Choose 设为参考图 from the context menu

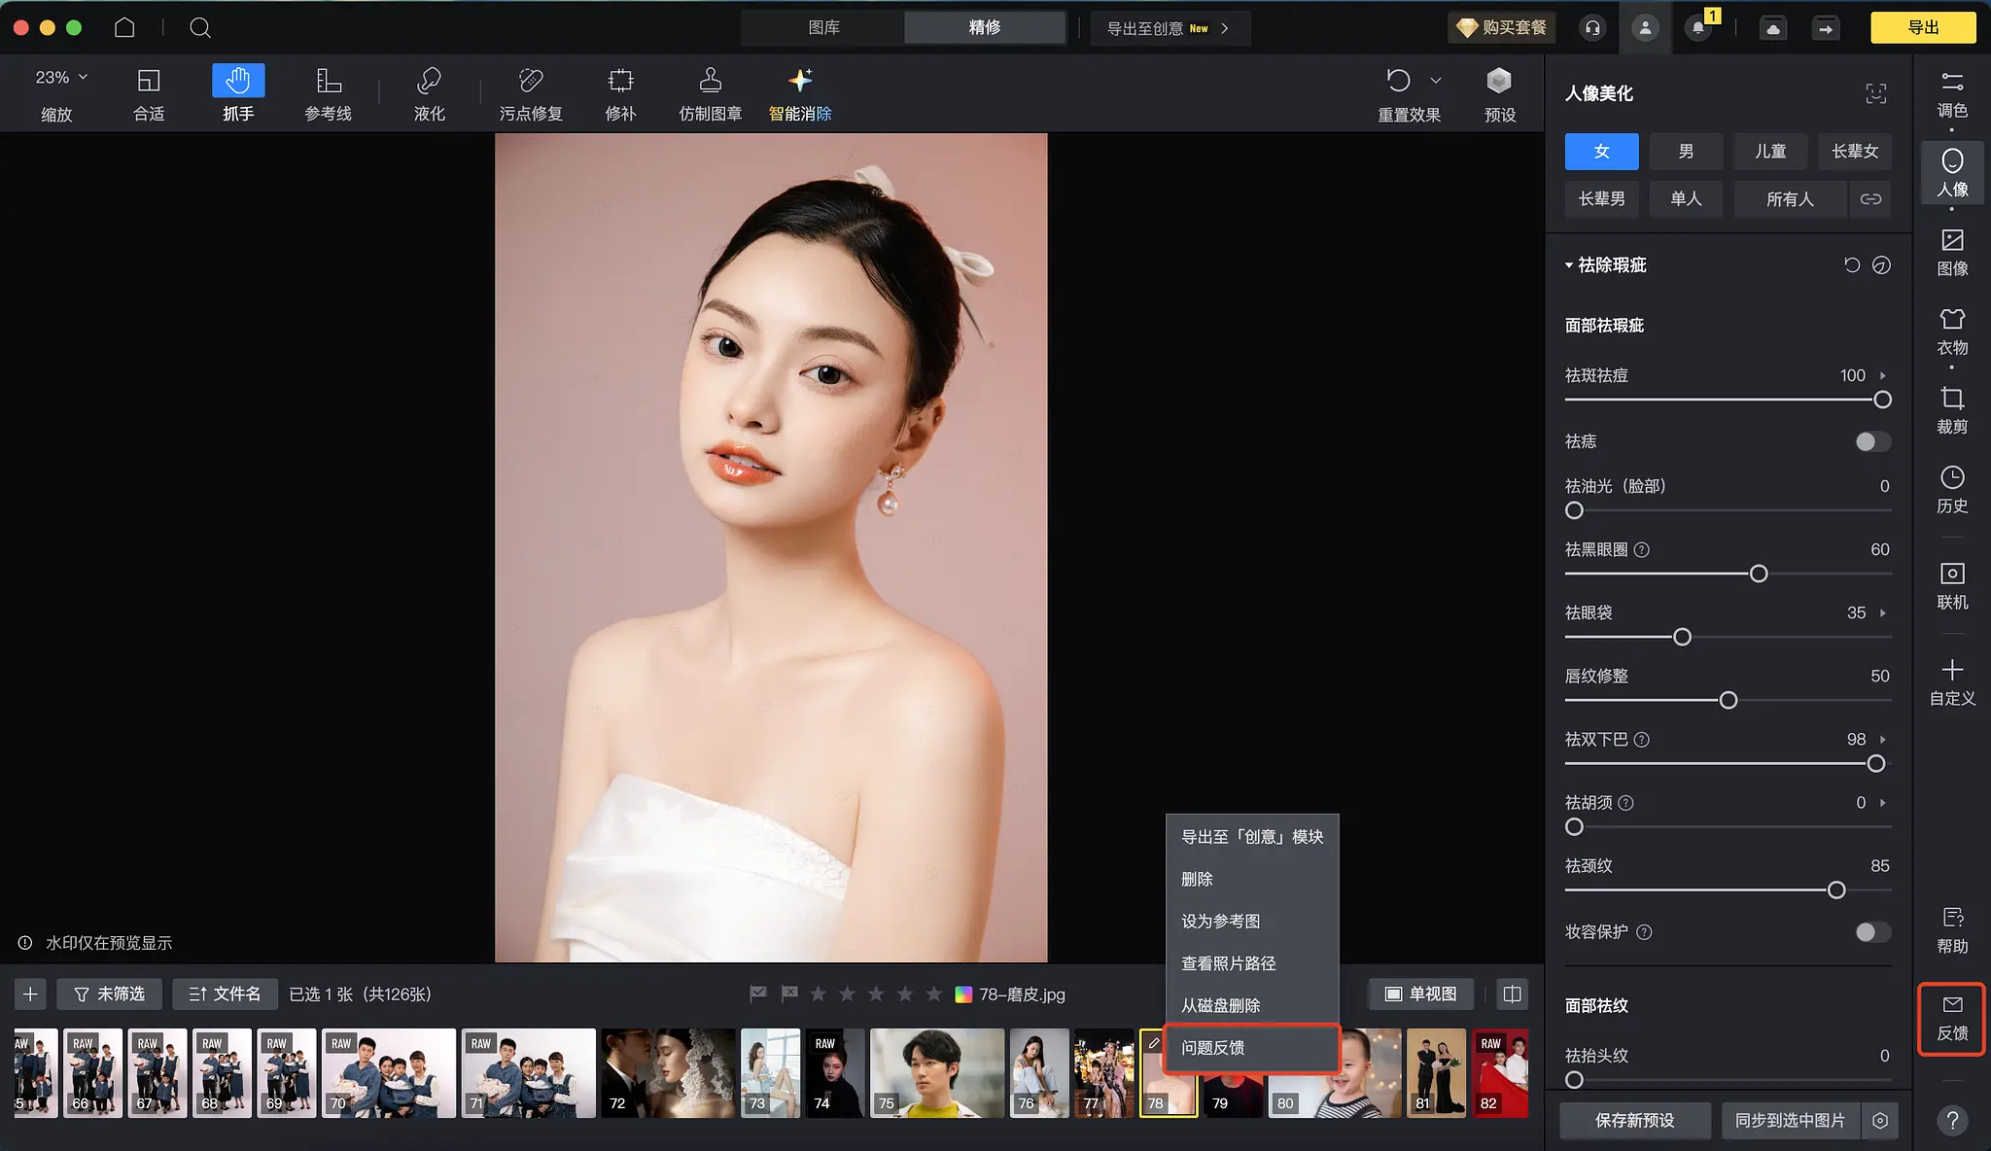pos(1252,922)
